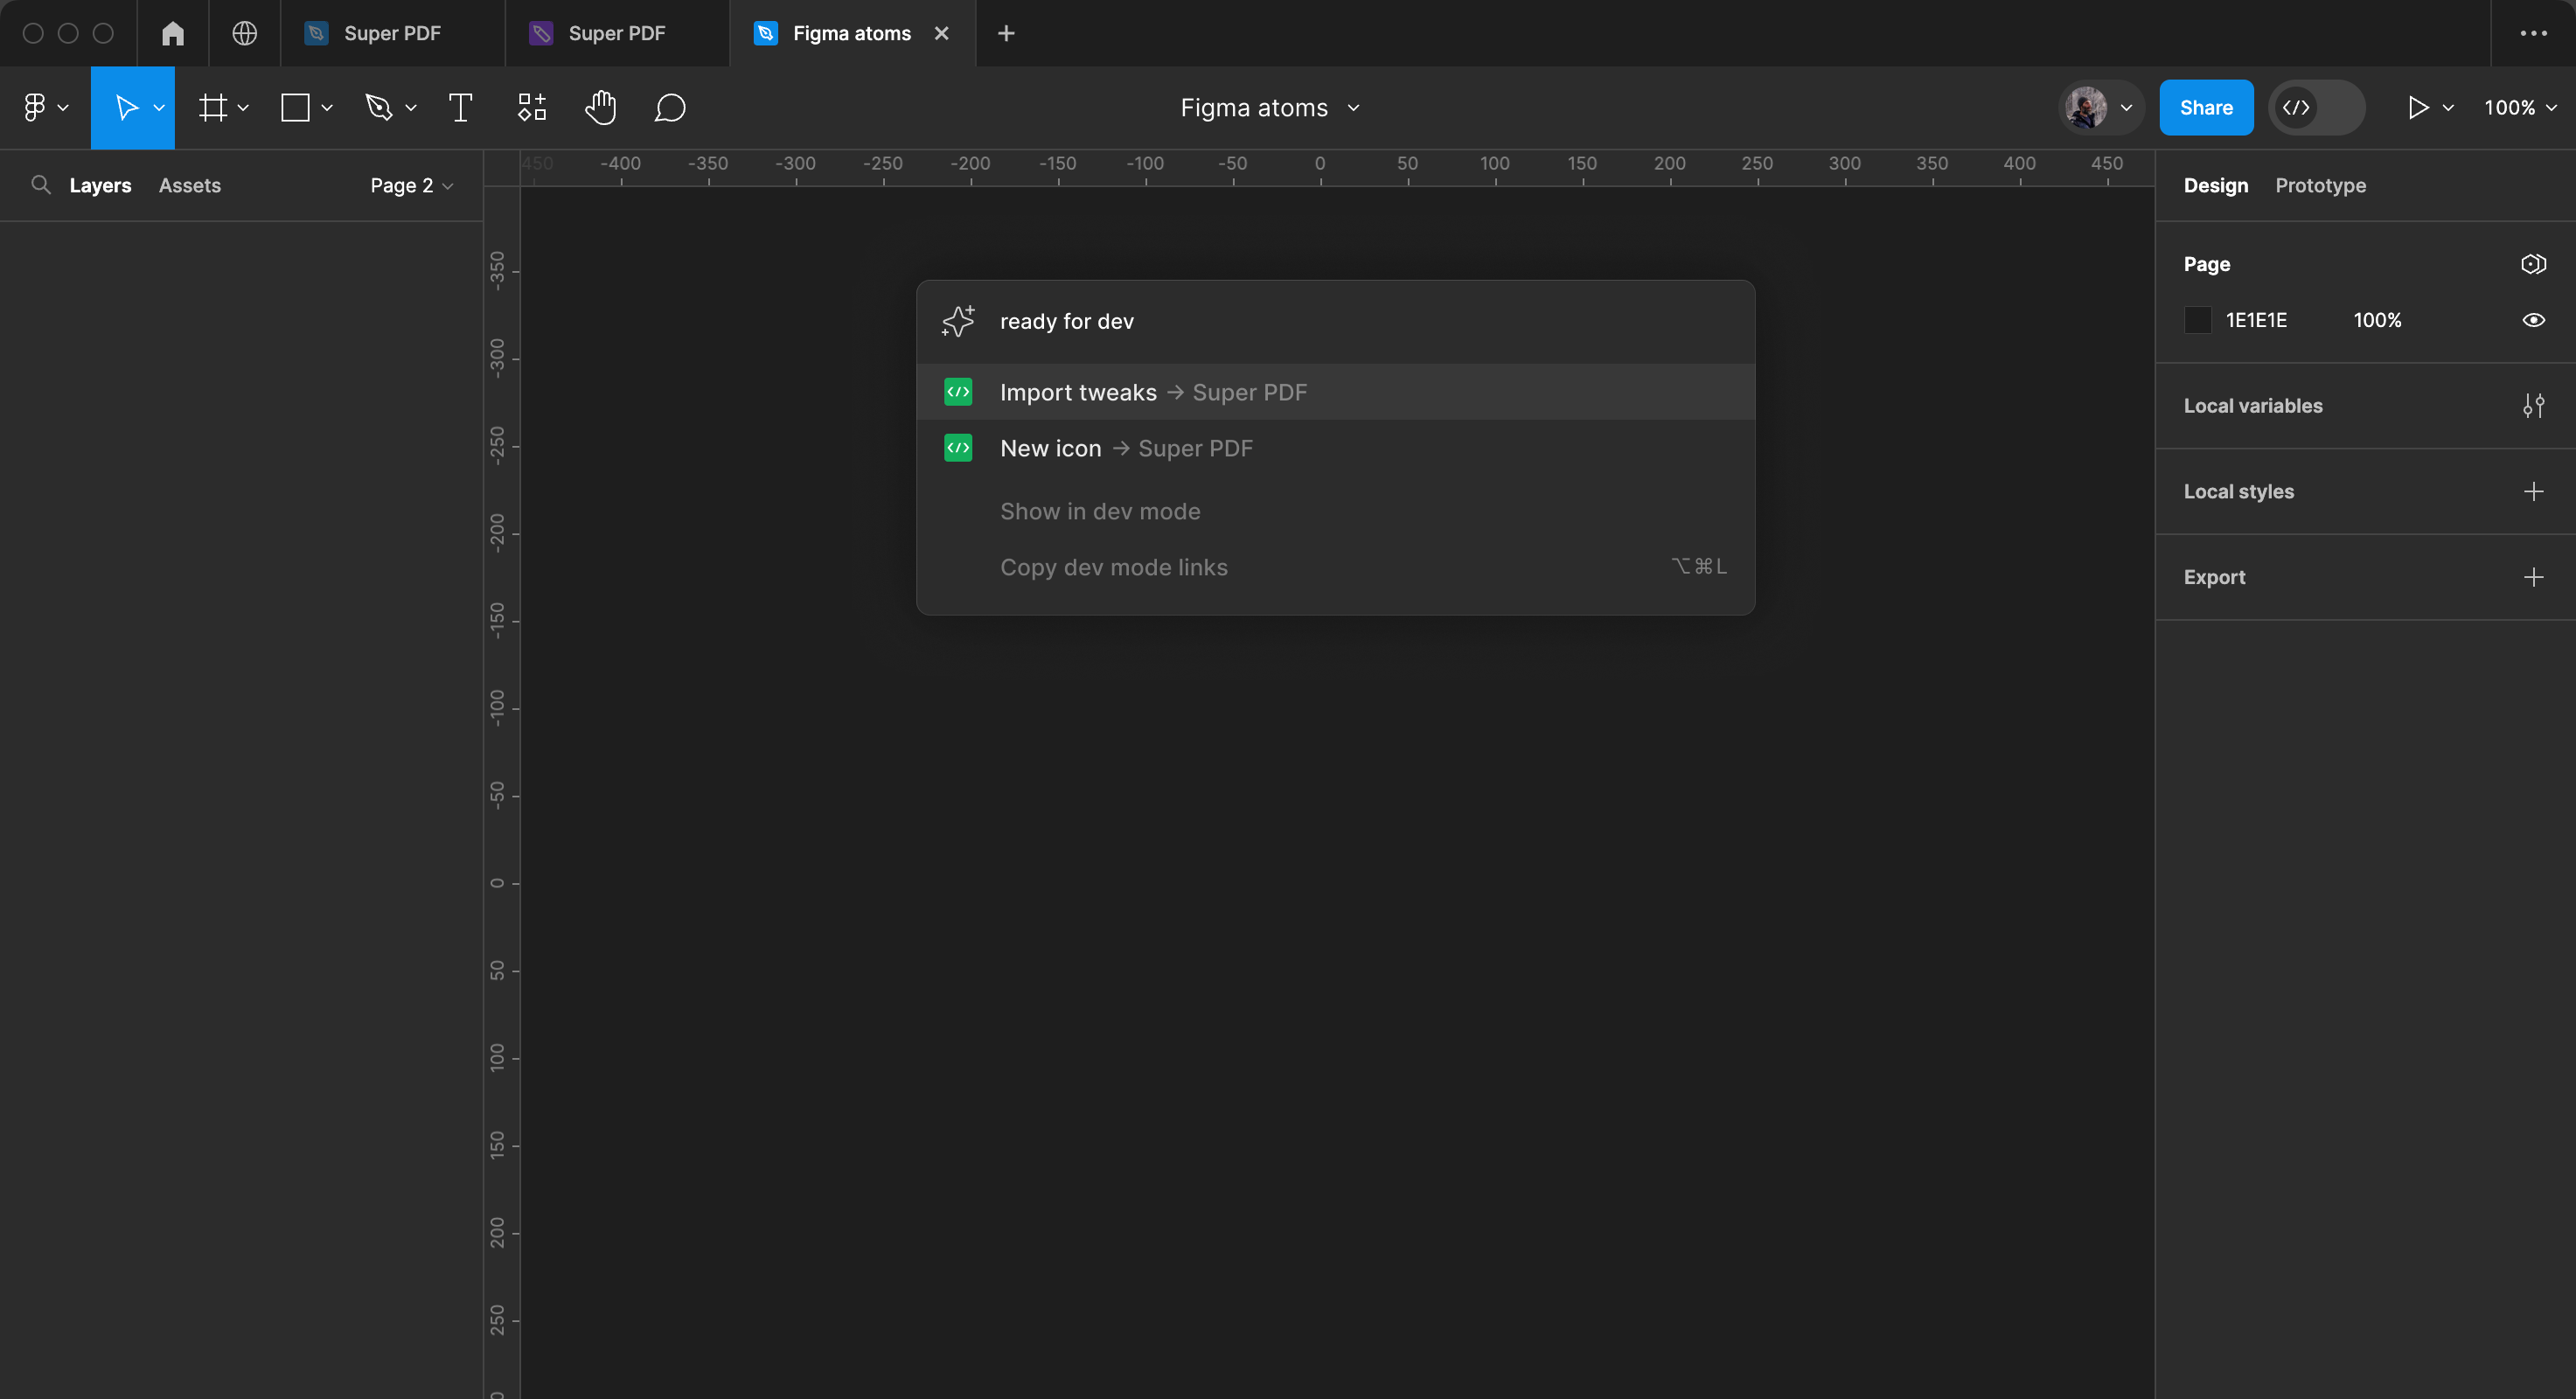2576x1399 pixels.
Task: Choose Import tweaks → Super PDF result
Action: 1335,392
